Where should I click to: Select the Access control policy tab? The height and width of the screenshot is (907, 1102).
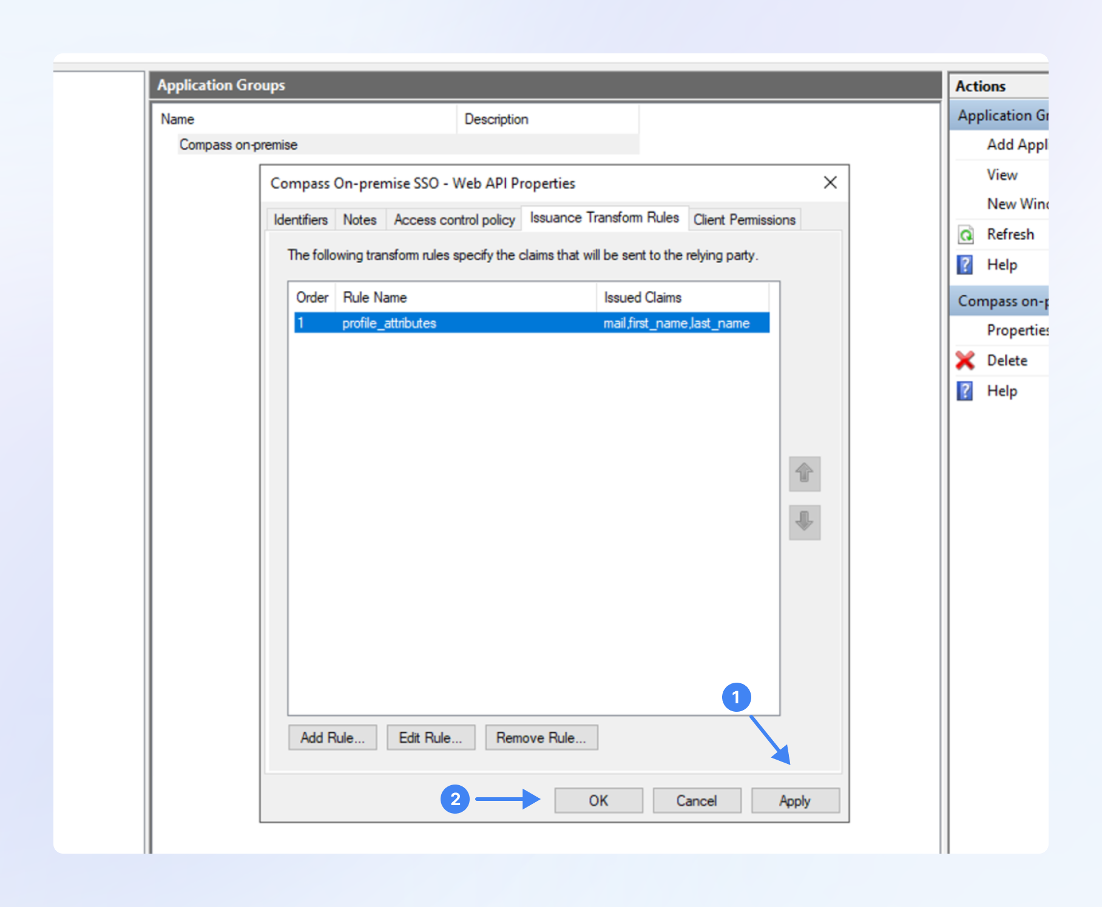tap(454, 219)
